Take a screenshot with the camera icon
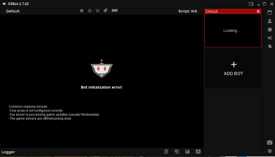 click(270, 142)
